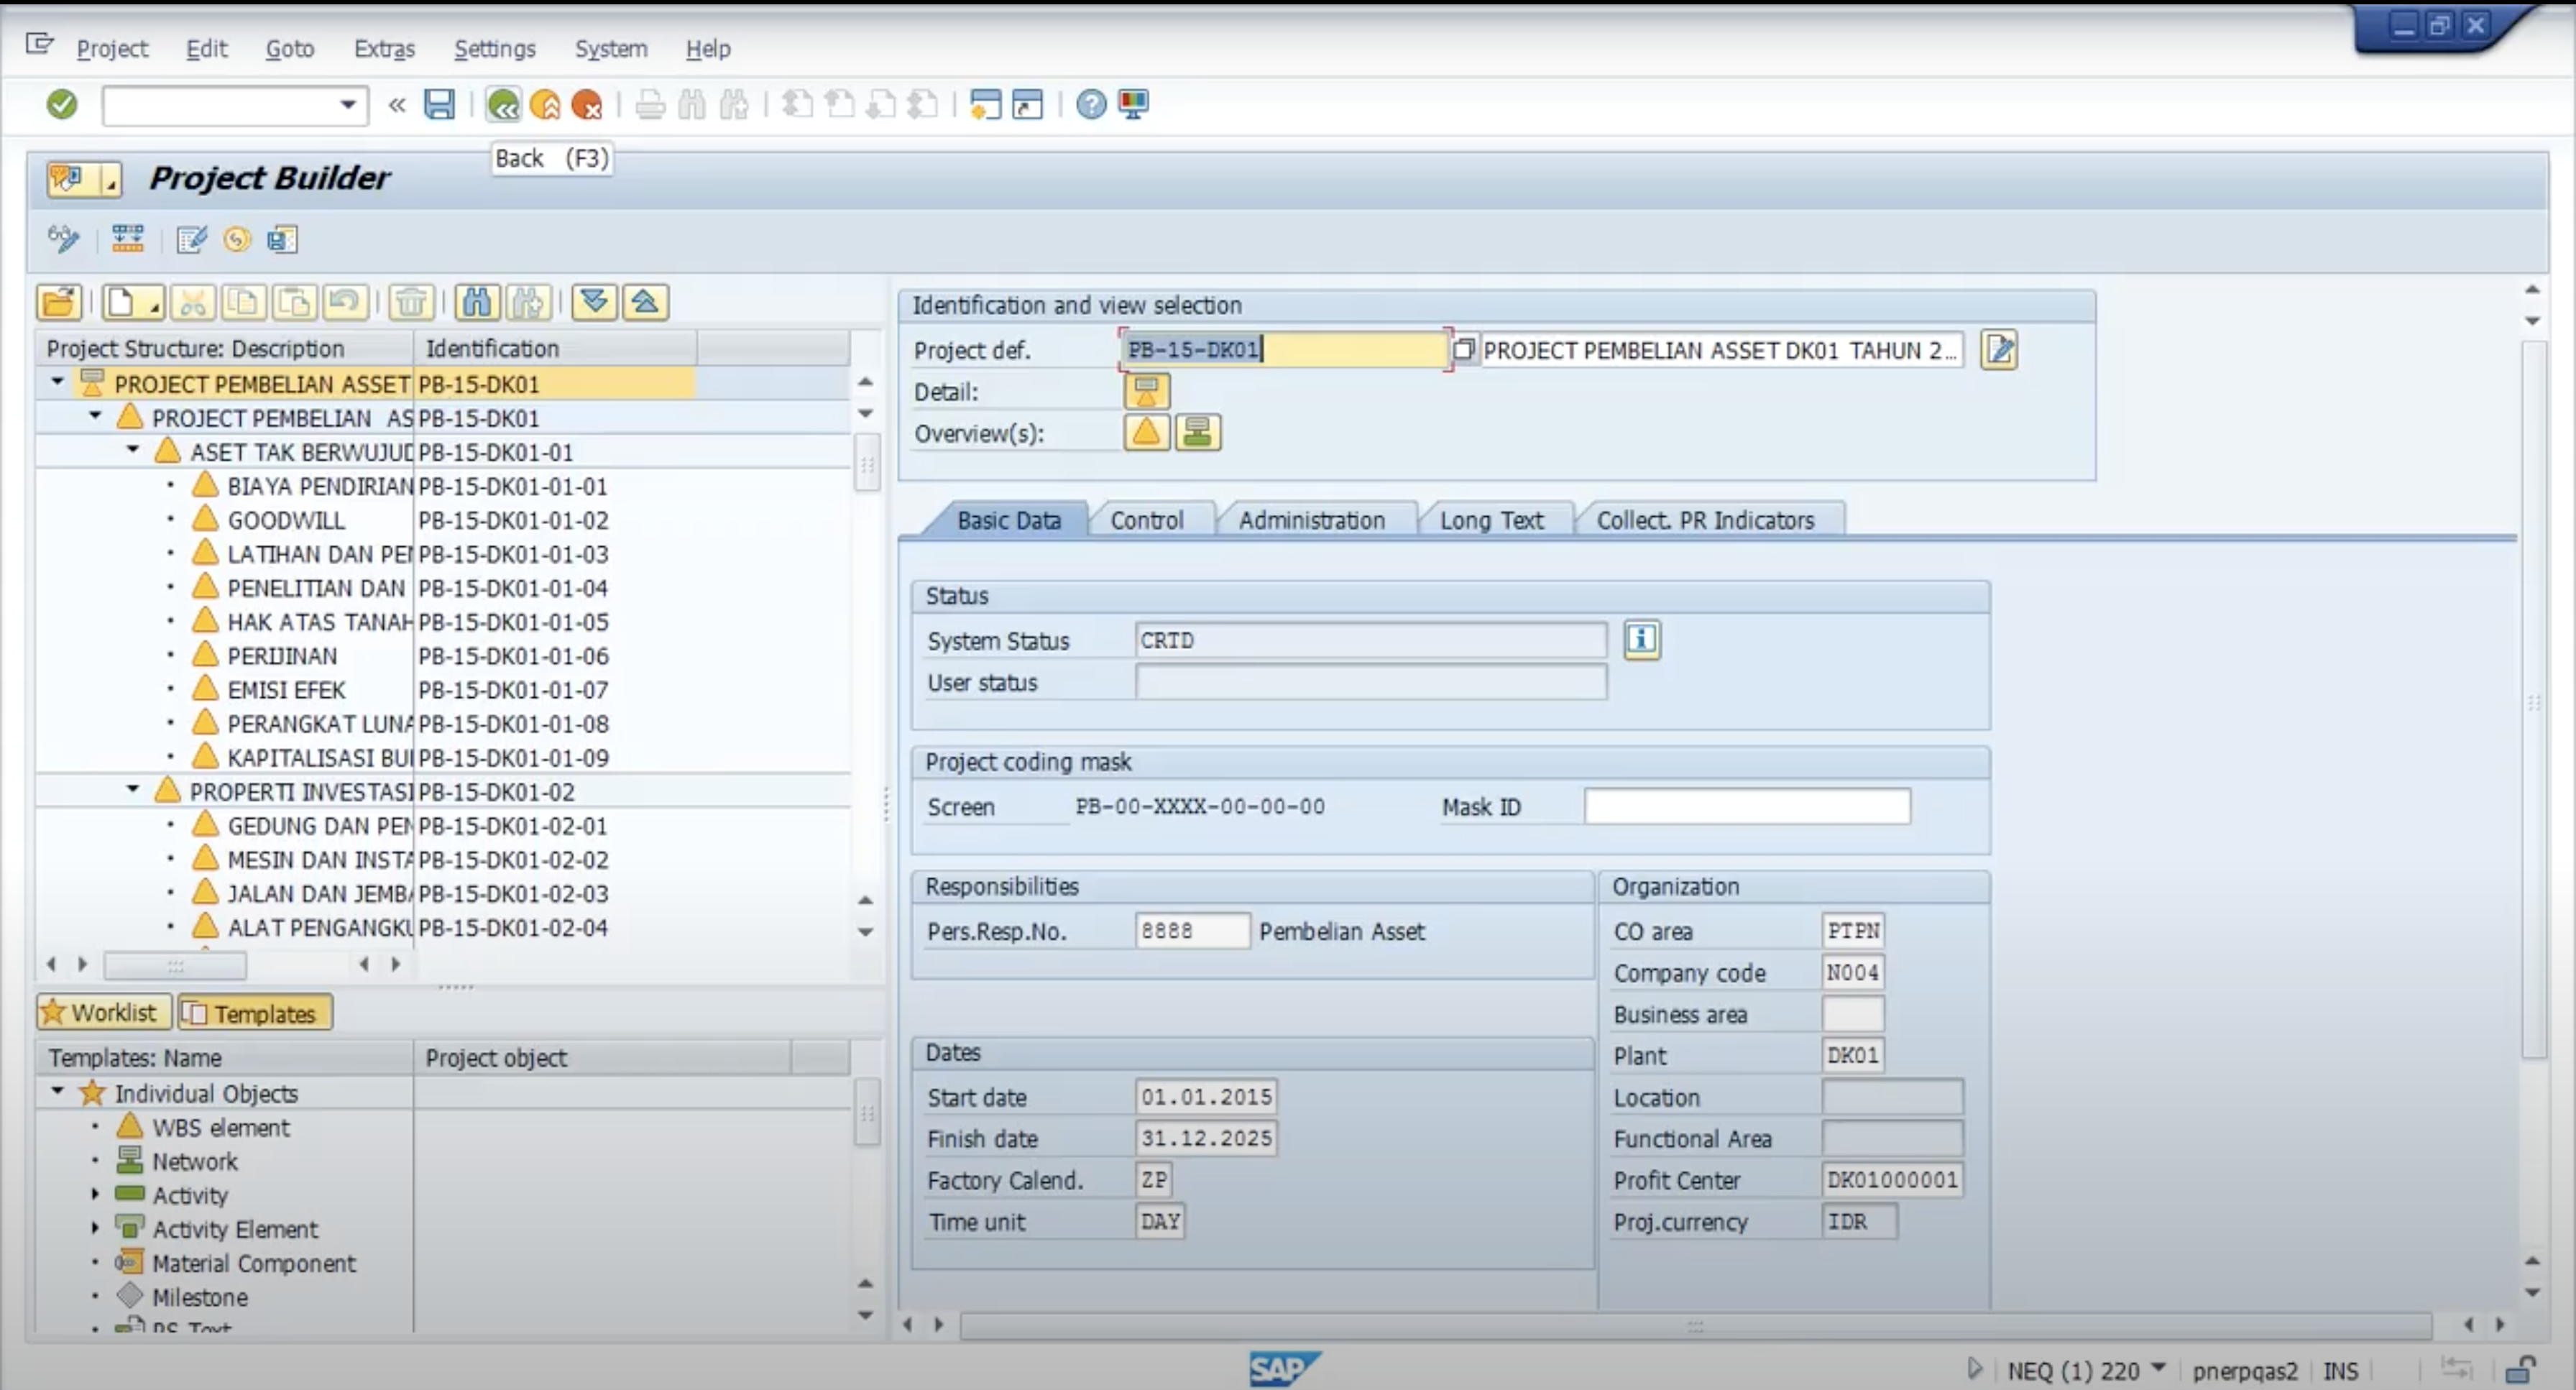Click the System Status info icon

tap(1641, 639)
